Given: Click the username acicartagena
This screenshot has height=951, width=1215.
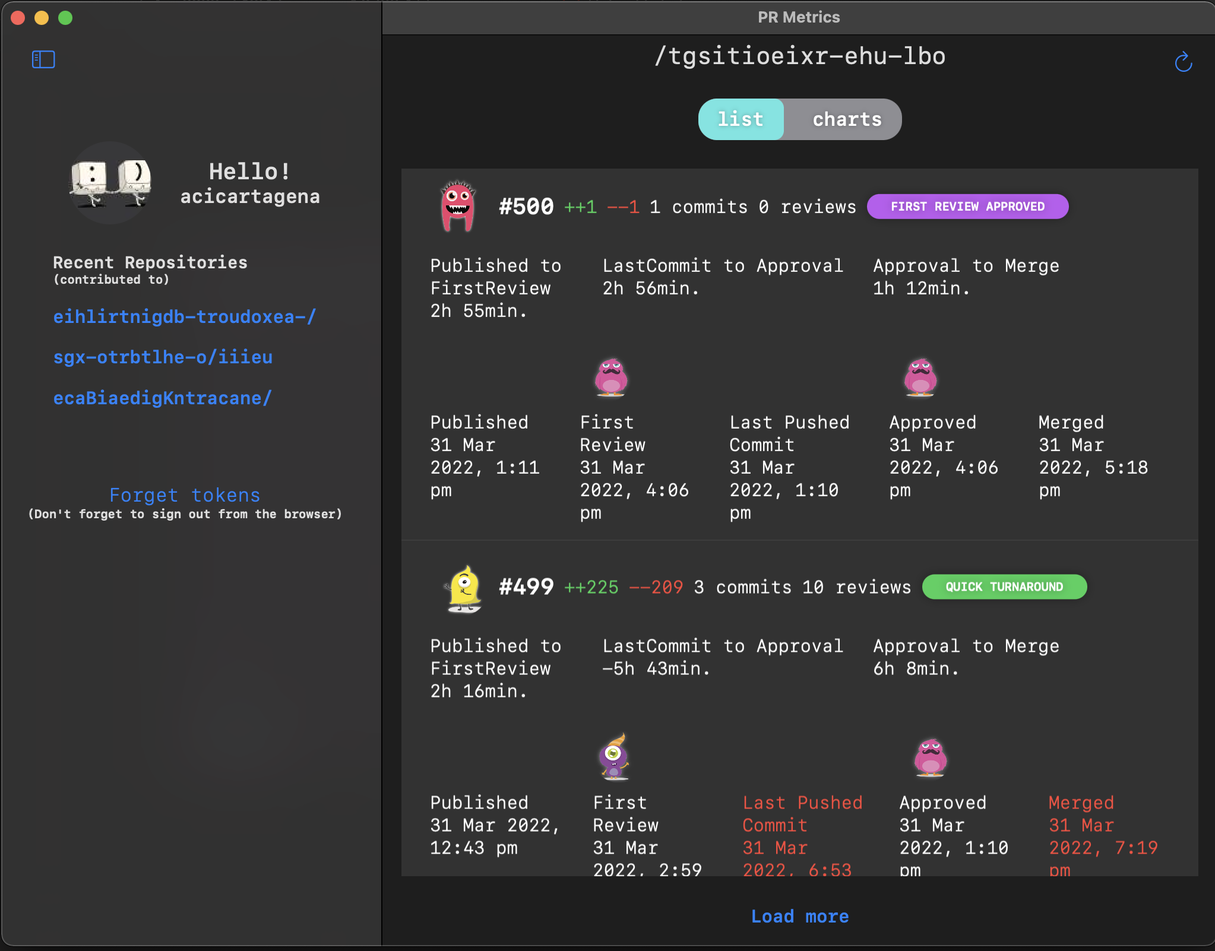Looking at the screenshot, I should pyautogui.click(x=250, y=196).
